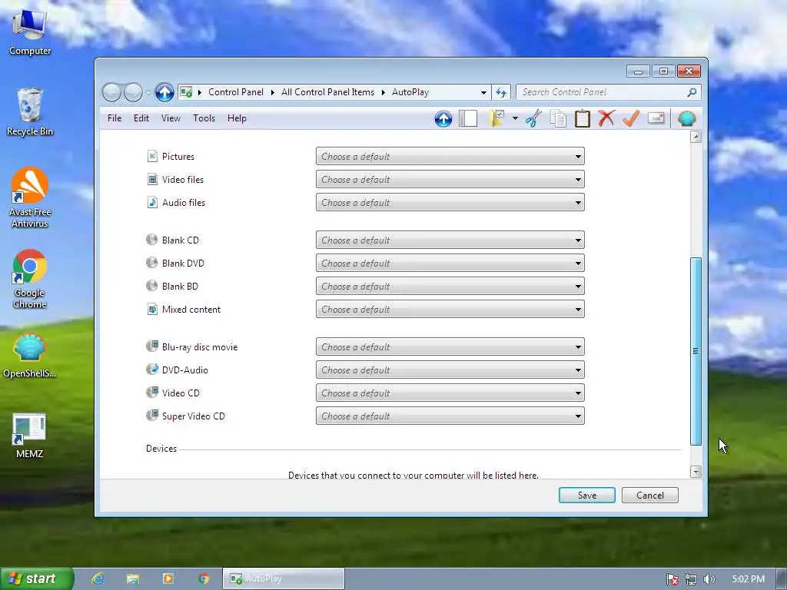
Task: Open Chrome from the taskbar
Action: coord(204,579)
